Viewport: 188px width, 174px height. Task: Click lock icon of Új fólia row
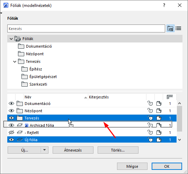tap(150, 140)
